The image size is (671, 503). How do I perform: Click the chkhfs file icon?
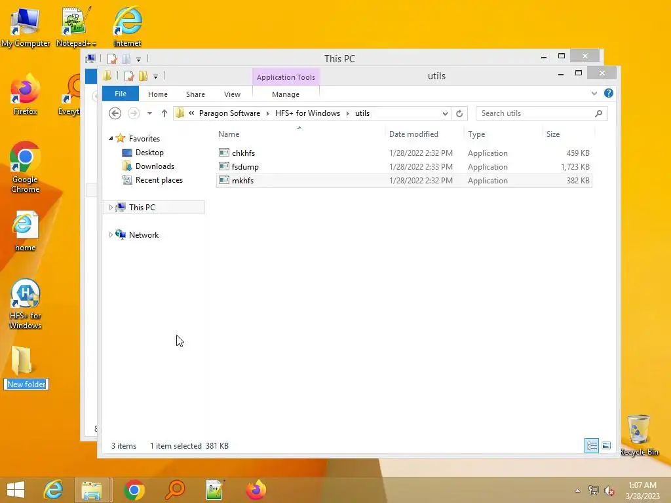click(224, 152)
